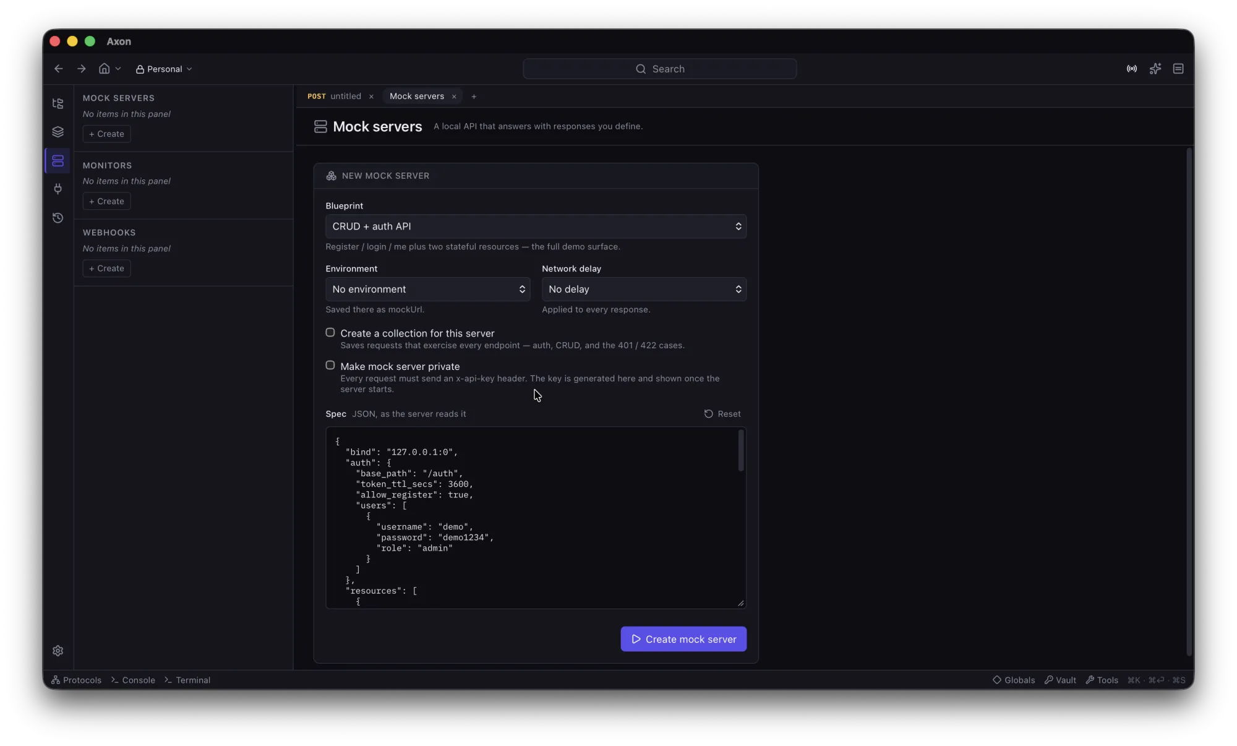Open settings gear in sidebar
Image resolution: width=1237 pixels, height=746 pixels.
pos(58,651)
